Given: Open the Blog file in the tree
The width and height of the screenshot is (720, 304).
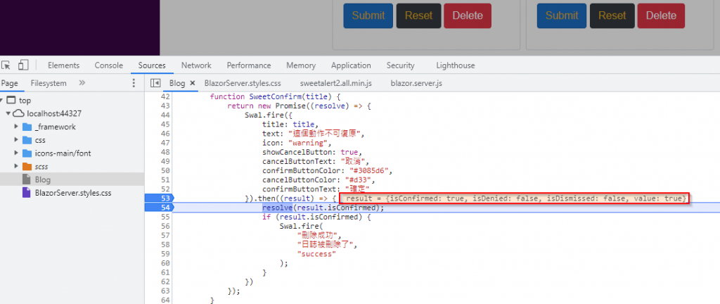Looking at the screenshot, I should tap(43, 179).
